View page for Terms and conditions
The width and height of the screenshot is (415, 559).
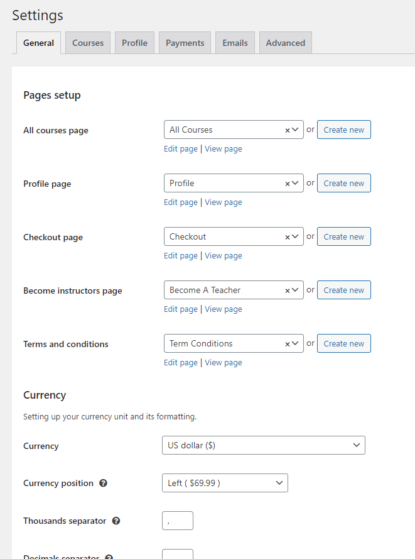(223, 363)
